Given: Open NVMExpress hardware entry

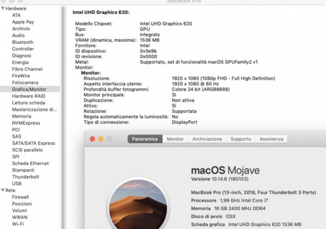Looking at the screenshot, I should click(26, 123).
